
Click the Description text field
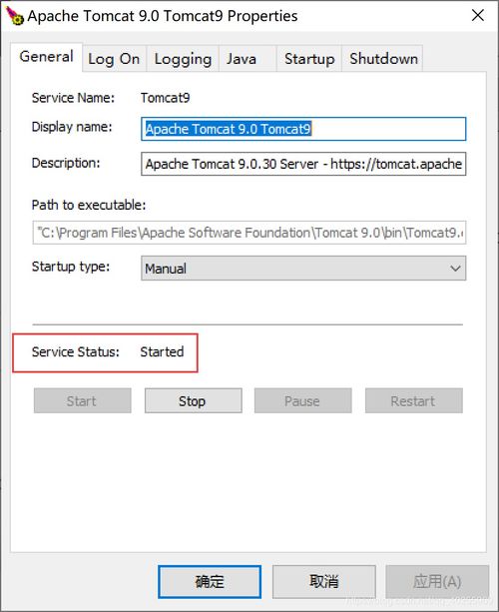(x=303, y=164)
